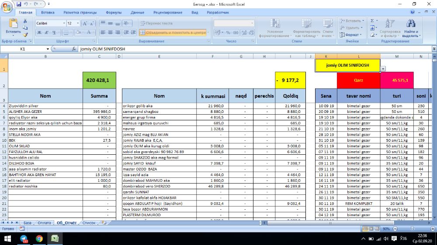Pick a font color
The image size is (437, 245).
tap(90, 33)
